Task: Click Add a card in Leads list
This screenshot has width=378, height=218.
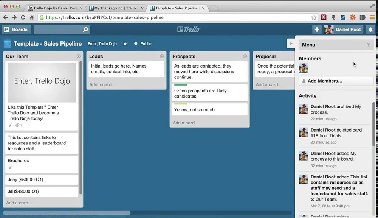Action: click(102, 85)
